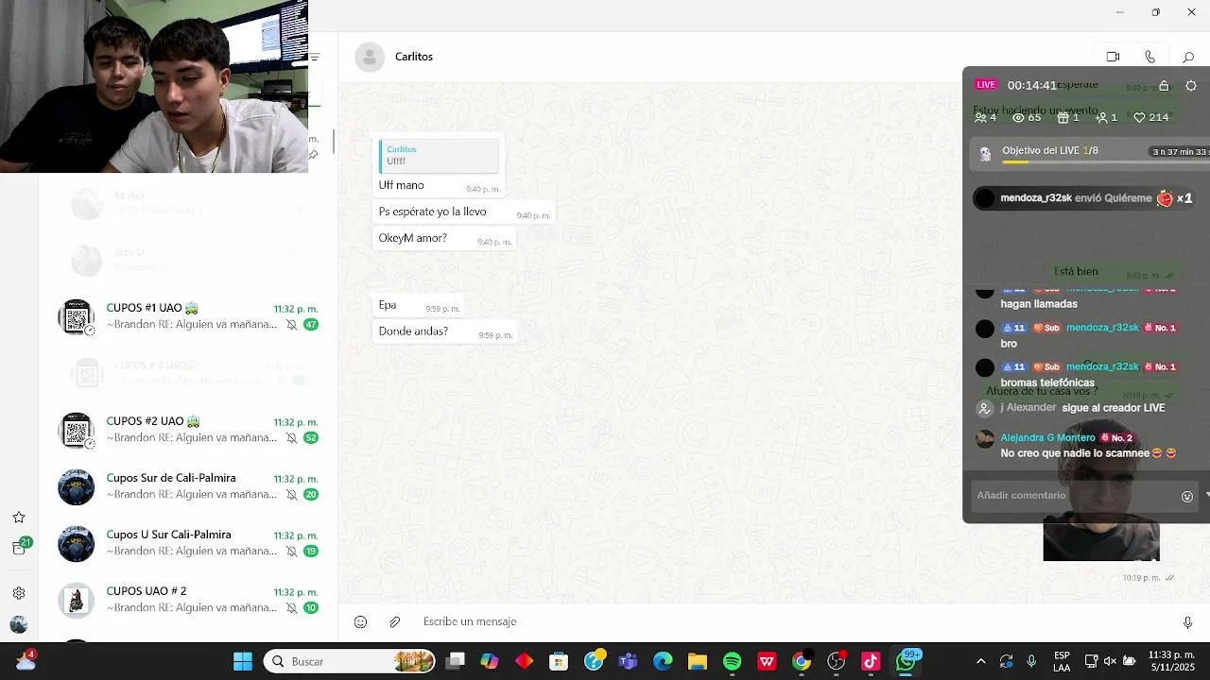View likes heart count 214
Screen dimensions: 1210x680
tap(1151, 117)
